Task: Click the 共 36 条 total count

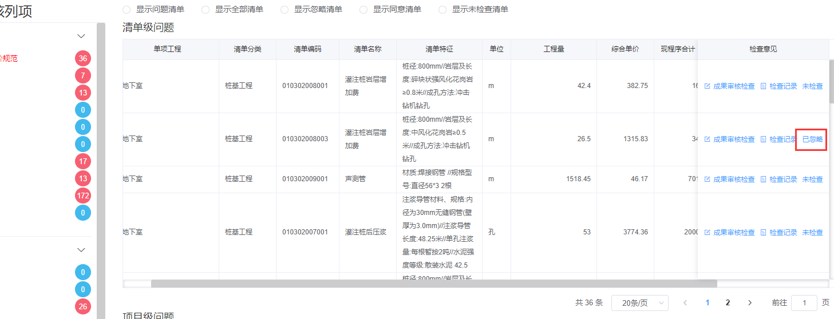Action: pos(589,303)
